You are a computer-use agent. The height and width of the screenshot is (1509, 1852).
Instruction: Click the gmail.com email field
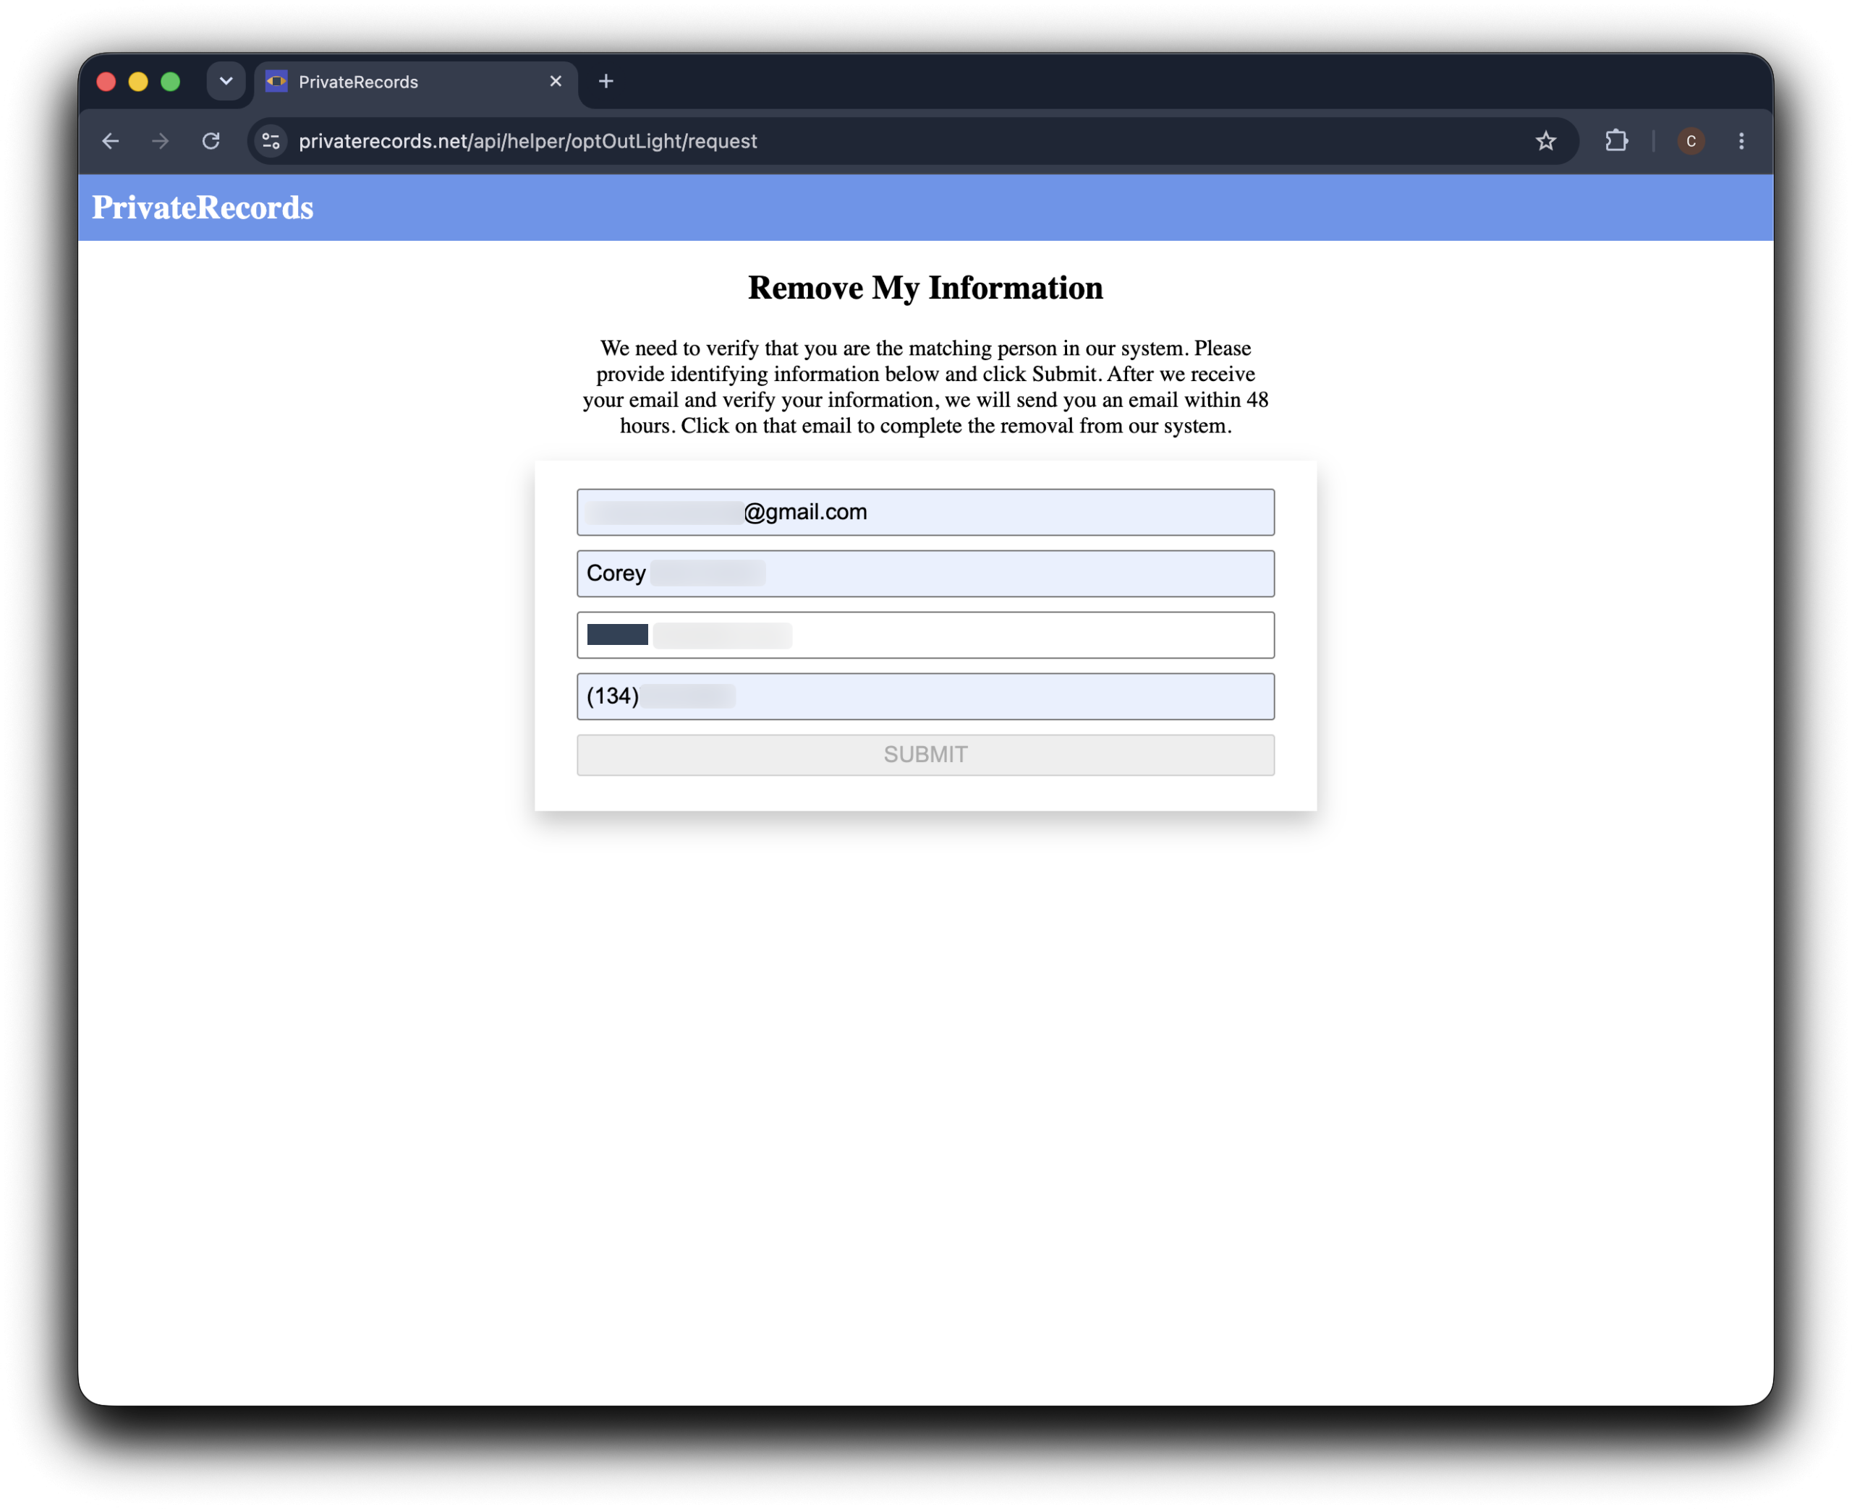pyautogui.click(x=925, y=512)
